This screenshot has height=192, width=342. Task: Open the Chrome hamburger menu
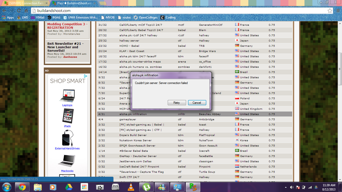(337, 11)
